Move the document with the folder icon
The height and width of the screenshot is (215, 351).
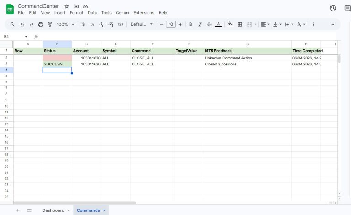point(76,6)
